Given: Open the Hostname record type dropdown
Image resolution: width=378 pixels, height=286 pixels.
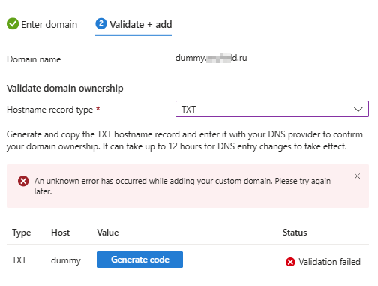Looking at the screenshot, I should (x=272, y=109).
